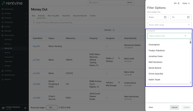Expand the Leases menu chevron
Screen dimensions: 193x111
(26, 26)
